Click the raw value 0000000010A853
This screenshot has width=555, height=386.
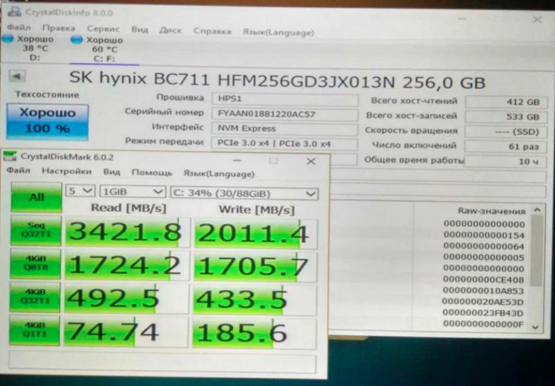[x=483, y=291]
